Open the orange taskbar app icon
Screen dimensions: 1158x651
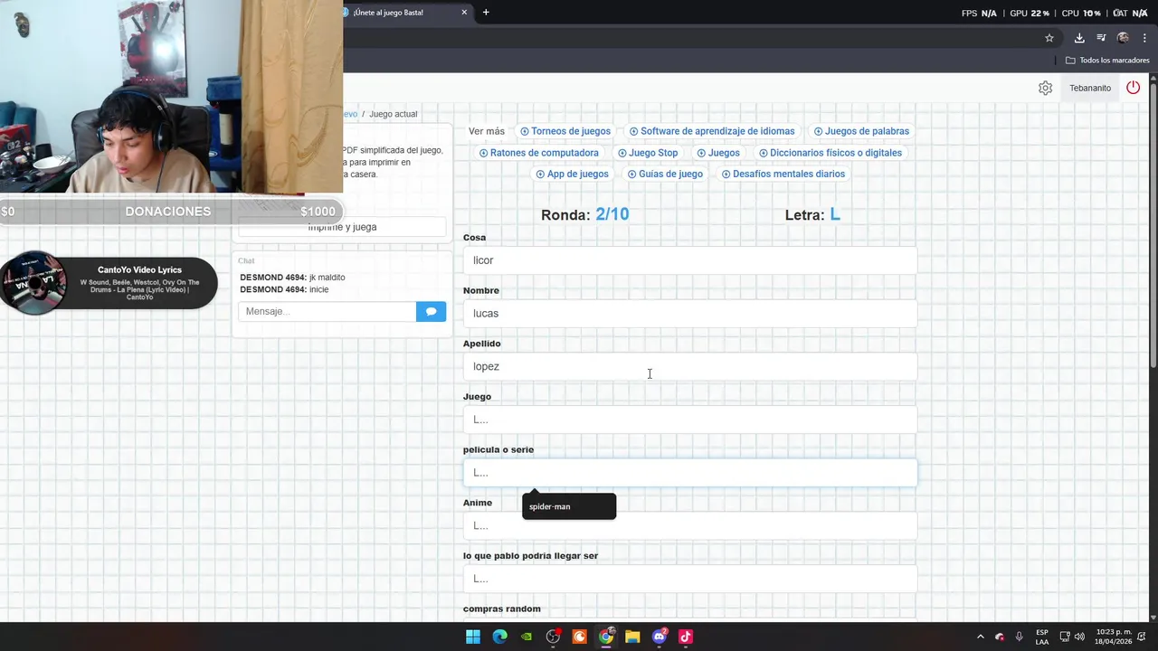pos(579,637)
